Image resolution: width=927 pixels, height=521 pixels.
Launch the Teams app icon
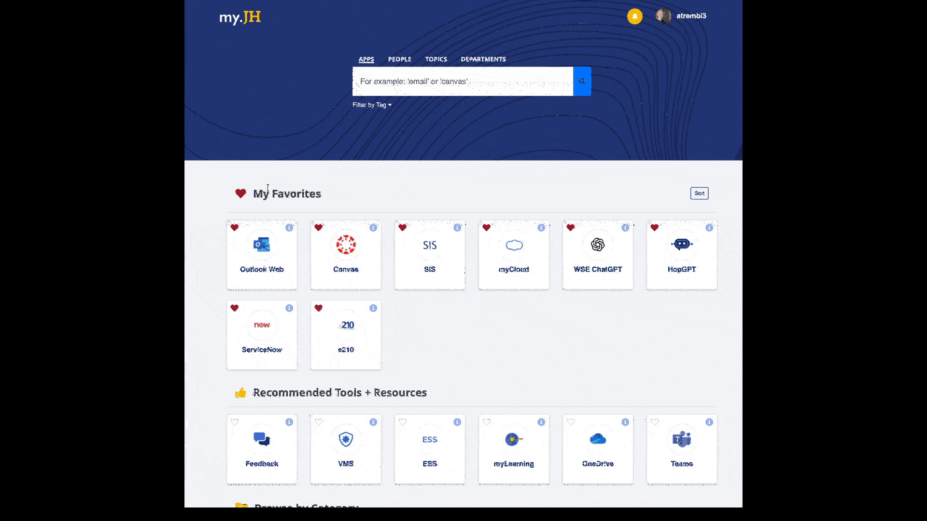pos(682,439)
